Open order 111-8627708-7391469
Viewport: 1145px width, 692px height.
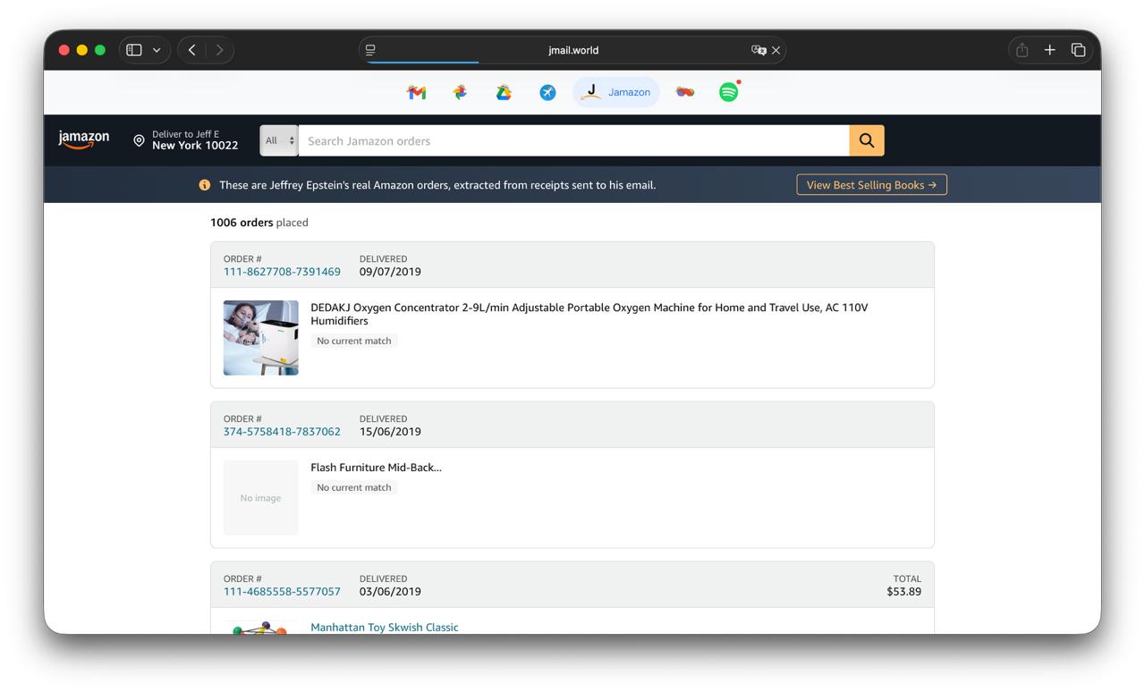pos(282,272)
